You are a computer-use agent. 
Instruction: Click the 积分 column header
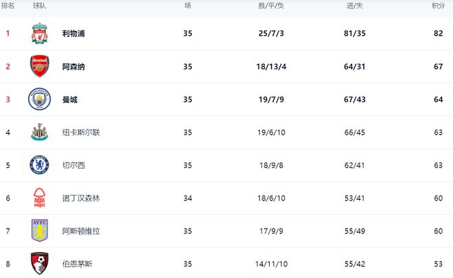pyautogui.click(x=438, y=5)
